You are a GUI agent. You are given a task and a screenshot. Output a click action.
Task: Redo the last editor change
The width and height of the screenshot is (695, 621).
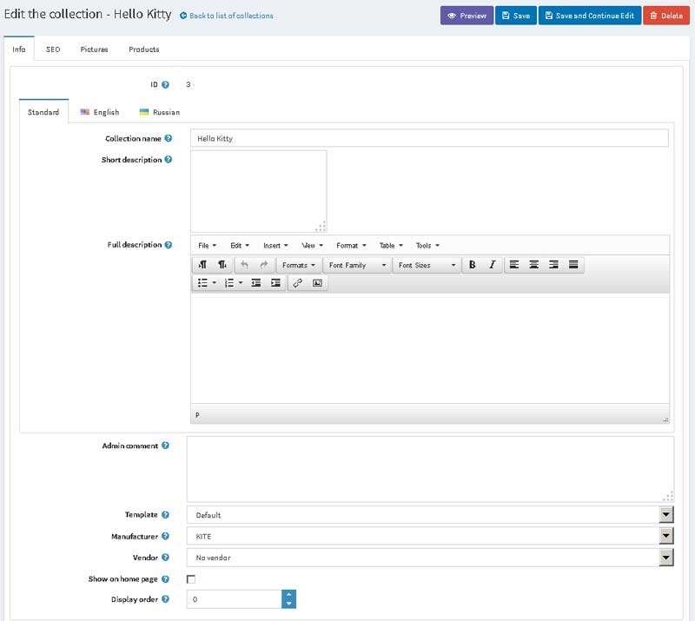coord(264,265)
